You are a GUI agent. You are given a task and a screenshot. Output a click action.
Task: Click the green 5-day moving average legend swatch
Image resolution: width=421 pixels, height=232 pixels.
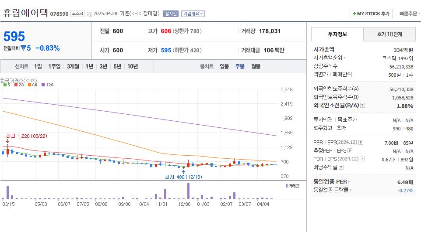5,85
